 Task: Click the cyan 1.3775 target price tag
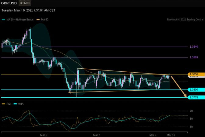point(196,97)
